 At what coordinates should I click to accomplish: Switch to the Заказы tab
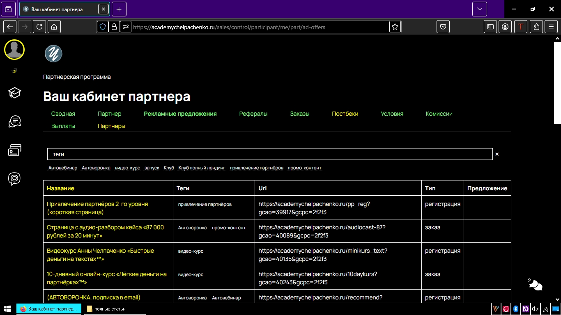tap(300, 114)
